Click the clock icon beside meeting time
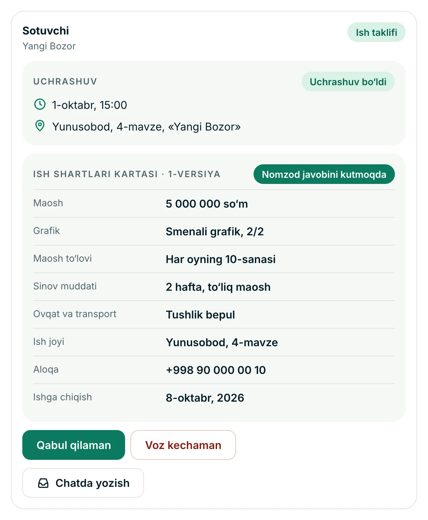Viewport: 428px width, 520px height. coord(40,104)
